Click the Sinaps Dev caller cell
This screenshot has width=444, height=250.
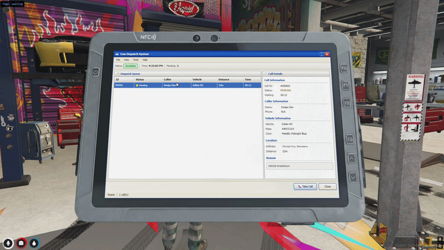coord(176,85)
